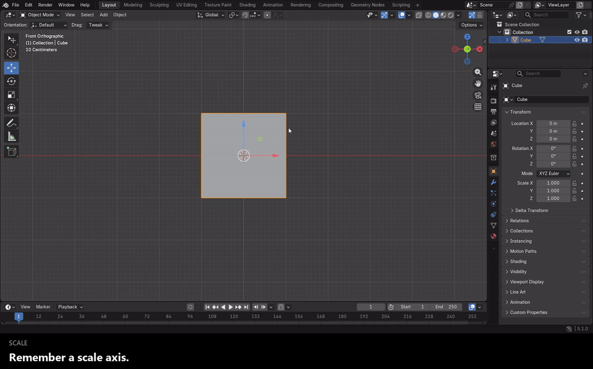593x369 pixels.
Task: Open the timeline Playback popover
Action: pos(70,307)
